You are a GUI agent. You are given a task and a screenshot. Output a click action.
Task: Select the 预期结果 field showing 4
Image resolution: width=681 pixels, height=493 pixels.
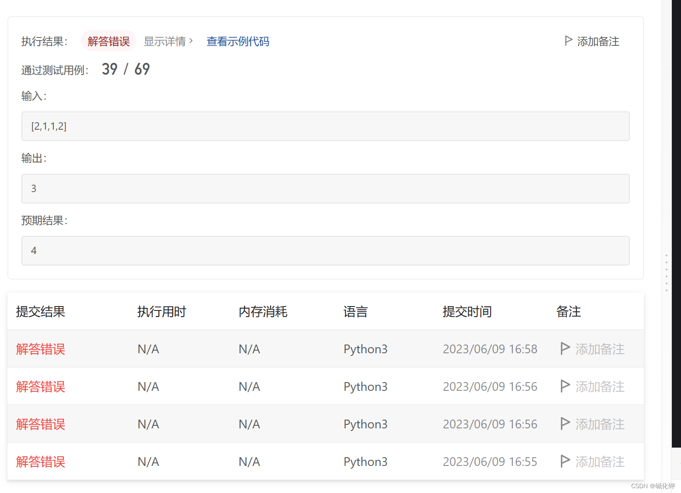pyautogui.click(x=325, y=250)
